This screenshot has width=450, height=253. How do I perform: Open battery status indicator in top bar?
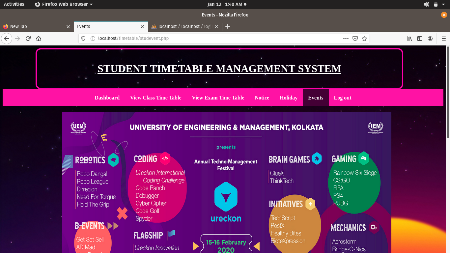[x=436, y=4]
